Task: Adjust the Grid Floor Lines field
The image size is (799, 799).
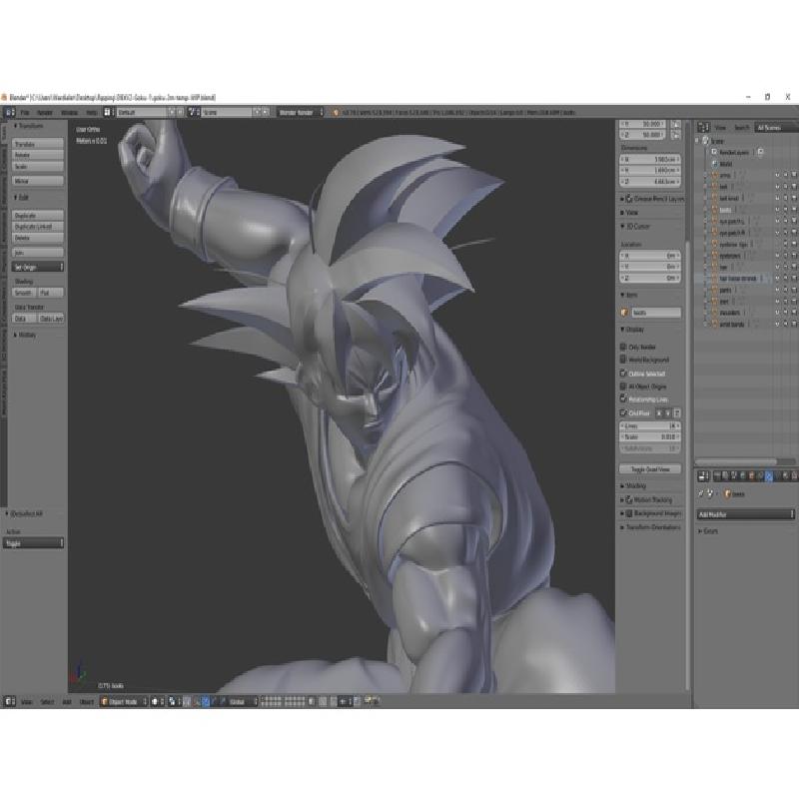Action: click(x=650, y=425)
